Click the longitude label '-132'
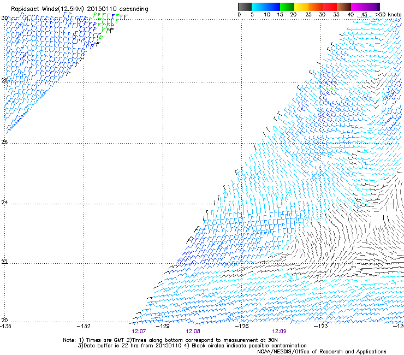Image resolution: width=404 pixels, height=355 pixels. [84, 326]
